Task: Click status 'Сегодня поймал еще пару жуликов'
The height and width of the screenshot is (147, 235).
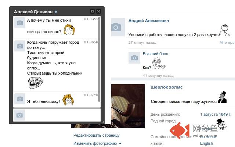Action: pos(184,101)
